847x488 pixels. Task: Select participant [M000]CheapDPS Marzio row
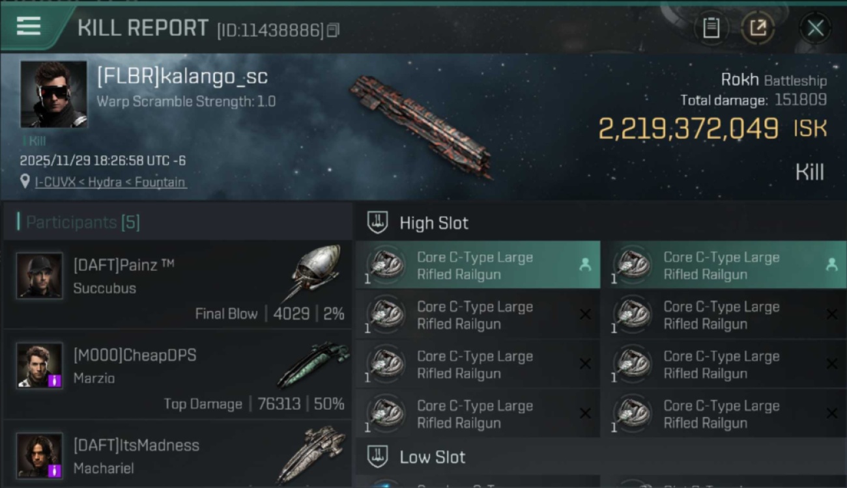(x=177, y=375)
